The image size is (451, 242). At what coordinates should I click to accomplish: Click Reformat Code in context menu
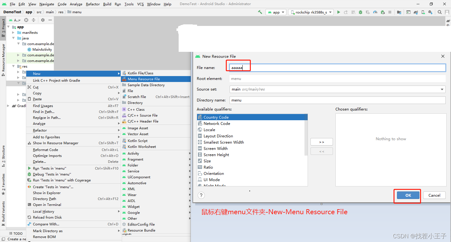point(74,150)
